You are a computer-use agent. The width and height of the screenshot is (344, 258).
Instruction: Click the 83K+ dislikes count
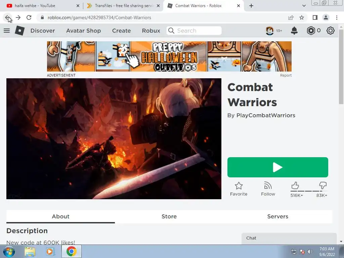pos(321,195)
